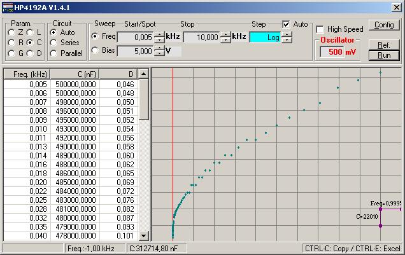Viewport: 405px width, 255px height.
Task: Select the G parameter radio button
Action: click(11, 53)
